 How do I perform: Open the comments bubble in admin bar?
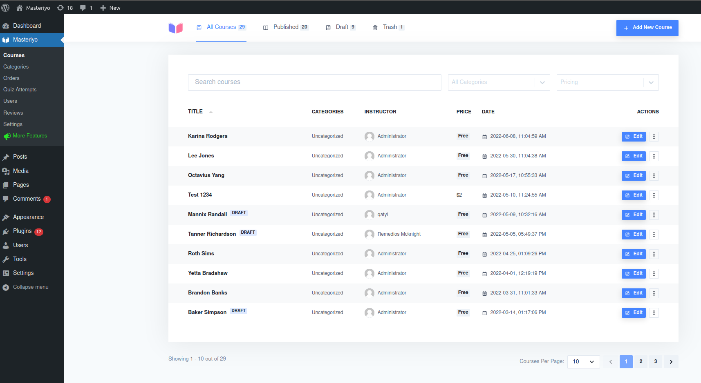pyautogui.click(x=86, y=8)
